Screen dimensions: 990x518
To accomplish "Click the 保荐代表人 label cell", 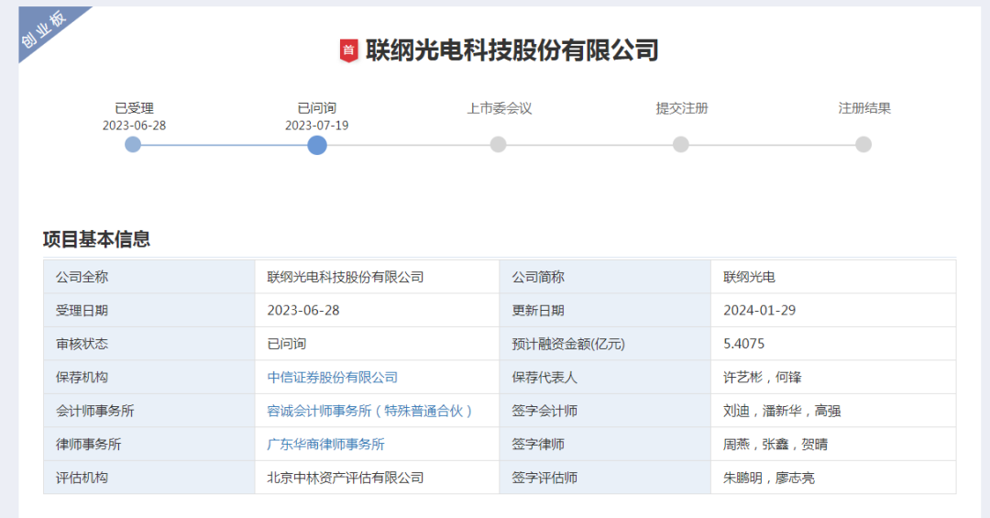I will pyautogui.click(x=605, y=377).
